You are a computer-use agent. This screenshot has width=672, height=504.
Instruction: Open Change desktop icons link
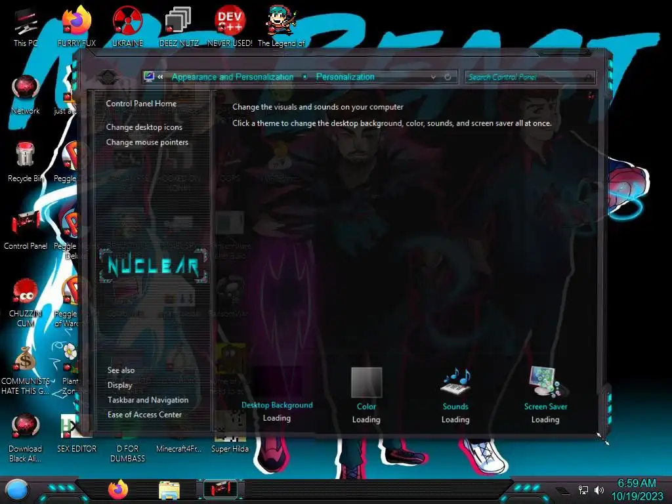pyautogui.click(x=144, y=127)
